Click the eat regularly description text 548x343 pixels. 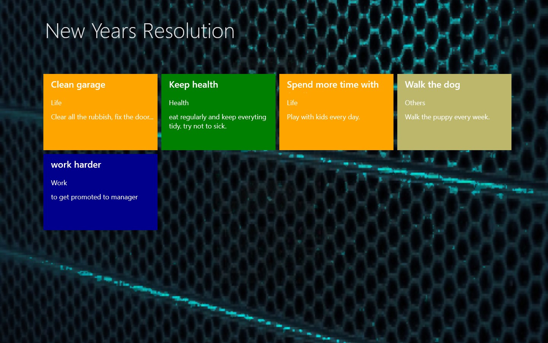[217, 121]
